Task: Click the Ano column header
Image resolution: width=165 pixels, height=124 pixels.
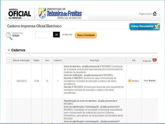Action: (47, 60)
